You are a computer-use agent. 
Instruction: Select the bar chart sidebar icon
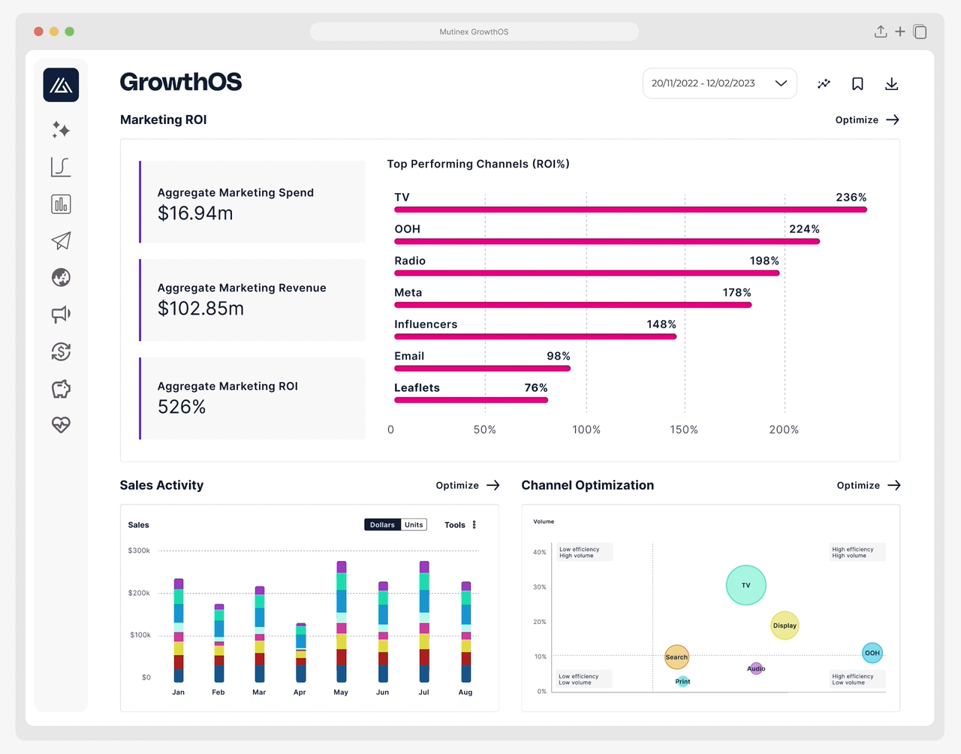click(x=61, y=204)
